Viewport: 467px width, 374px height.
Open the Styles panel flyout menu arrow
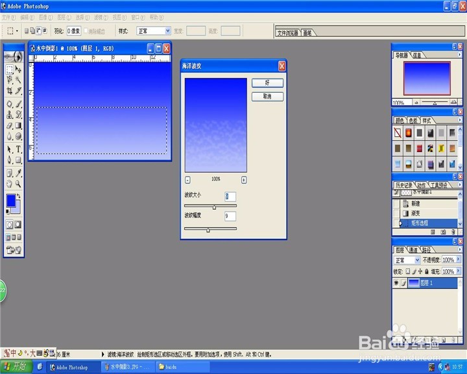click(460, 120)
